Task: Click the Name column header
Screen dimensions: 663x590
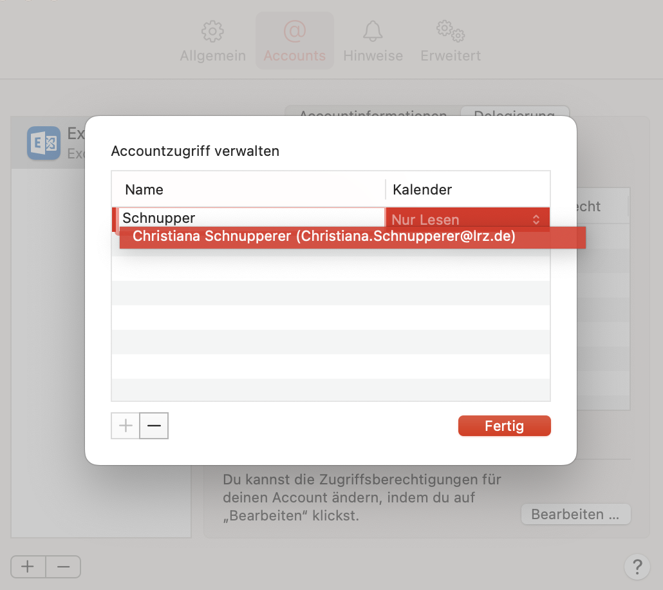Action: click(144, 189)
